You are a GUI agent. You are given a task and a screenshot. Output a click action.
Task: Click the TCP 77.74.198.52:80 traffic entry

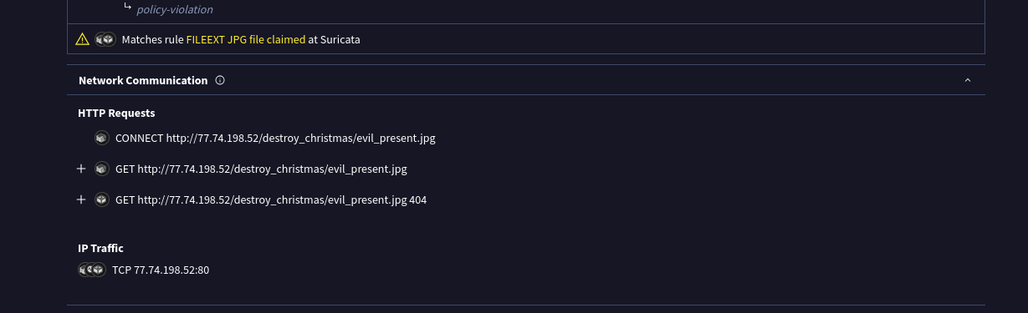click(x=161, y=270)
